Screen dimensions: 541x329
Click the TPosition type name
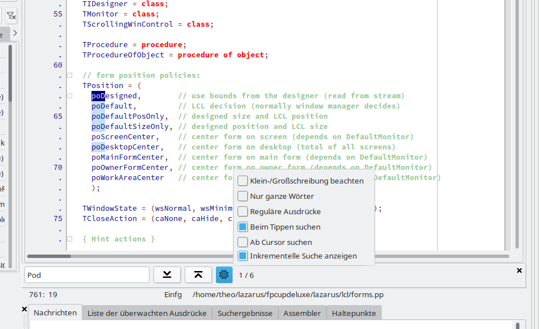[103, 86]
